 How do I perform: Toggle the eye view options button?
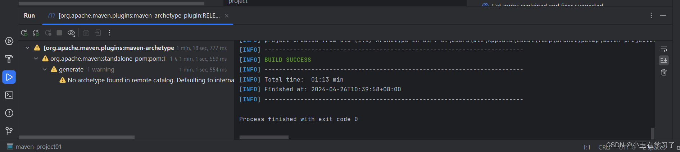point(71,33)
